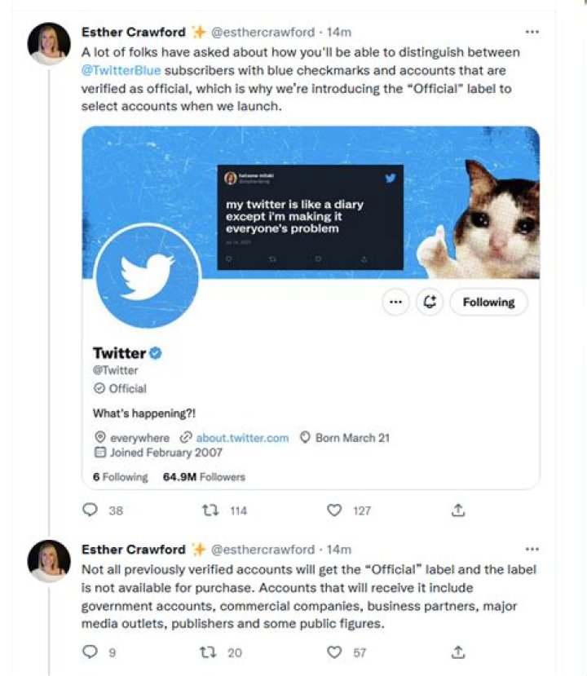587x676 pixels.
Task: Open Twitter profile three-dot menu
Action: pos(395,302)
